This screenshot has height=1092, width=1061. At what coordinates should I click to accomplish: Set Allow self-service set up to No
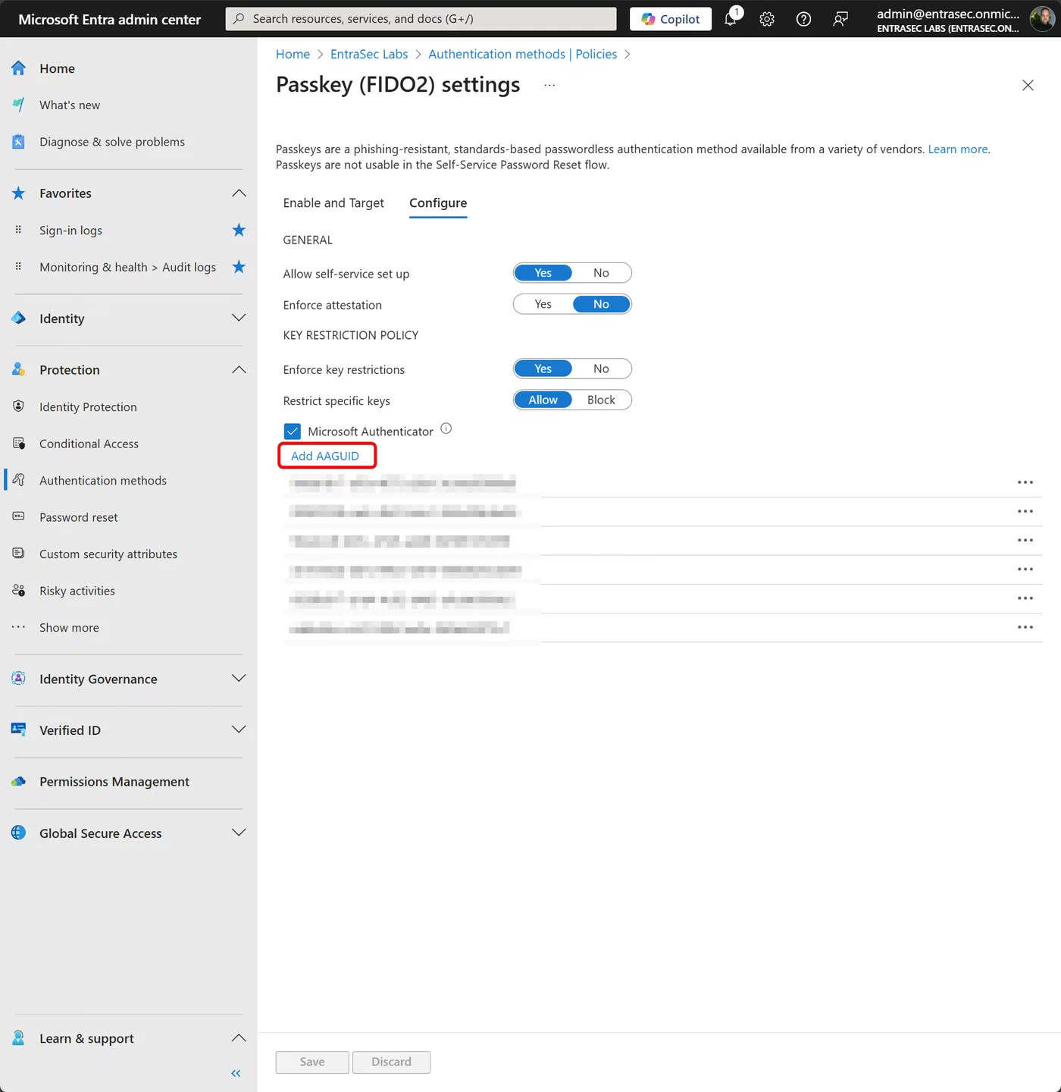coord(601,273)
